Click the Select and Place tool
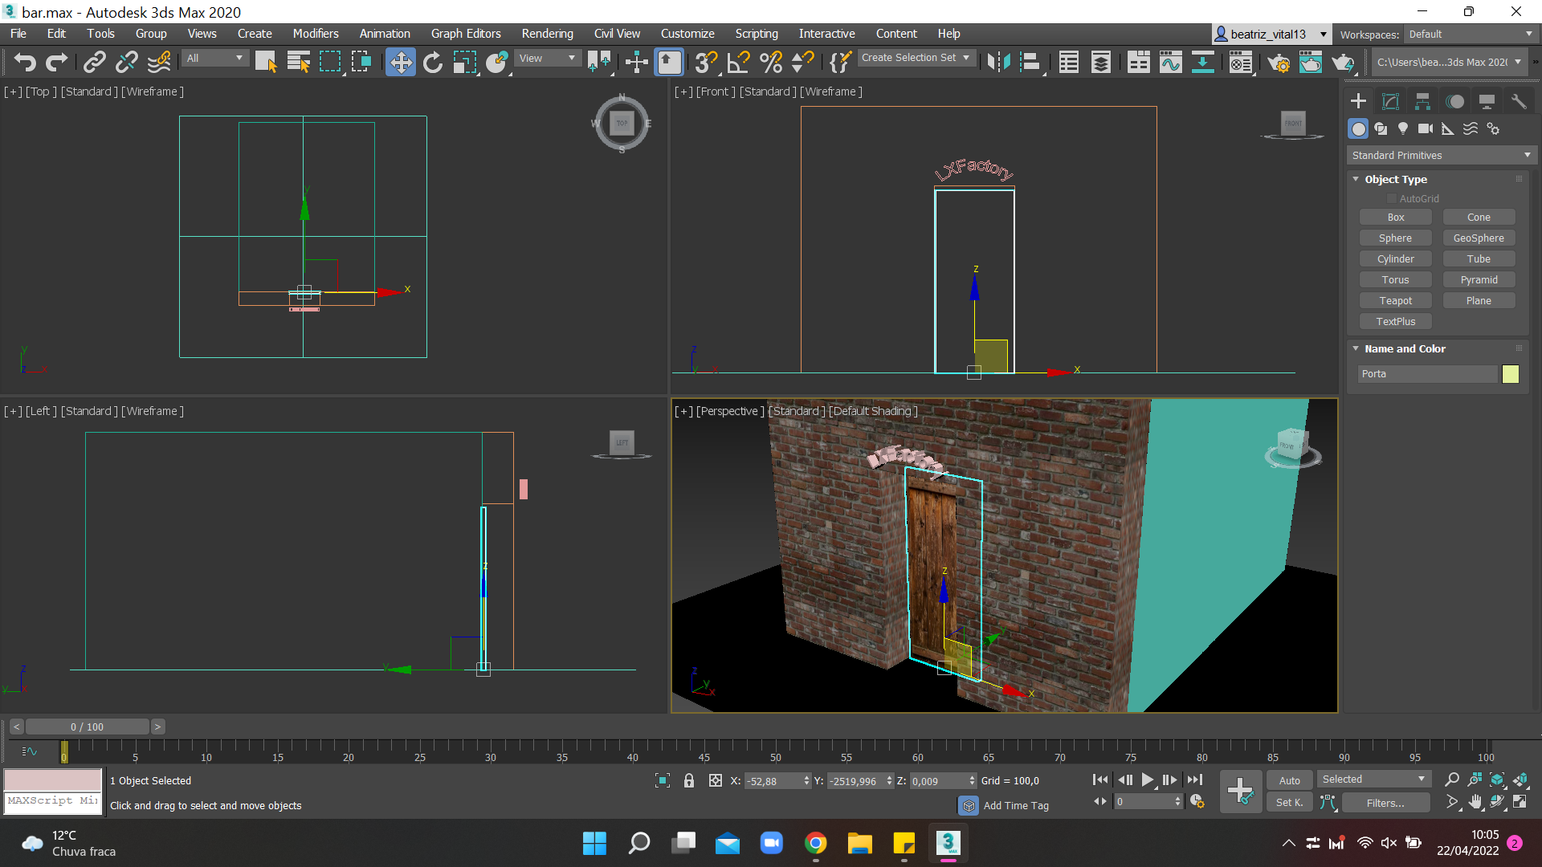Viewport: 1542px width, 867px height. [497, 62]
